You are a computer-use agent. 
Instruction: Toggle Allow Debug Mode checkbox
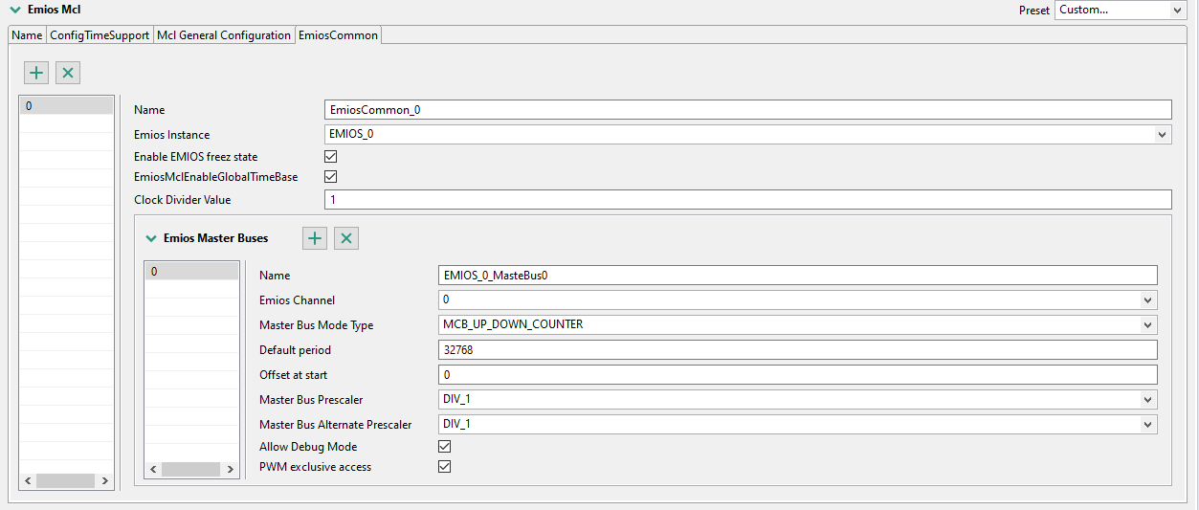(444, 446)
